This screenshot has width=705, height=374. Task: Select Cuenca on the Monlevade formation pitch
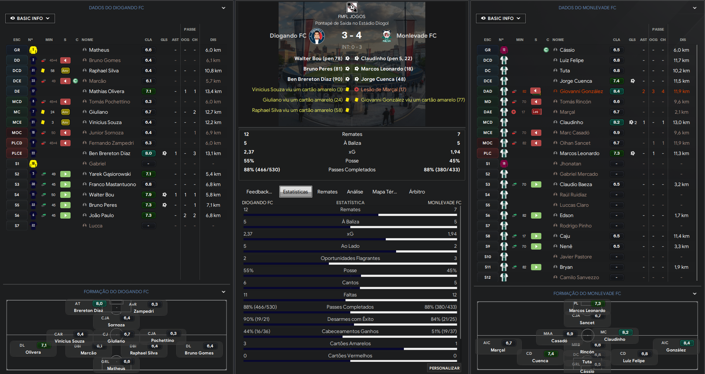(x=540, y=361)
